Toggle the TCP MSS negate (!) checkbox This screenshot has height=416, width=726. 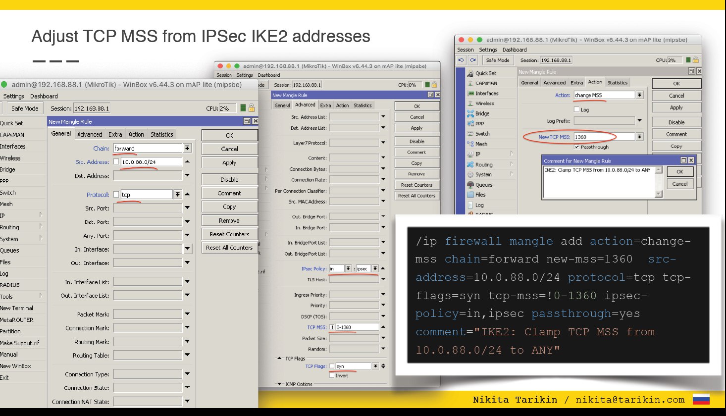click(332, 327)
